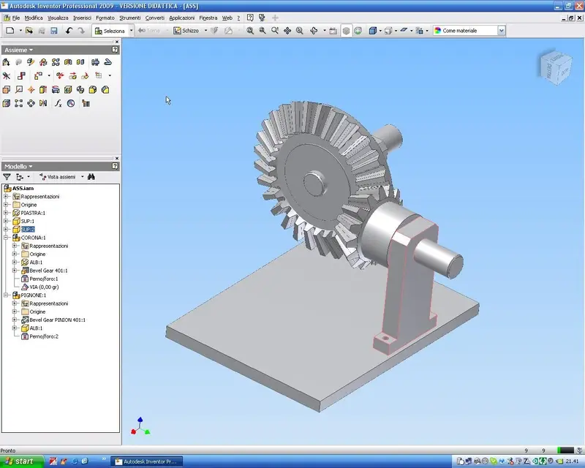
Task: Click the Bill of Materials icon in the Assieme panel
Action: (86, 103)
